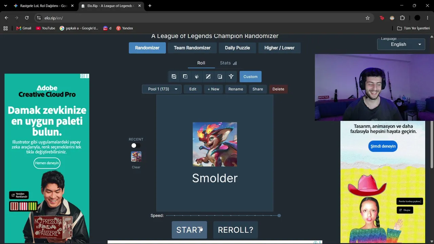Open the Tüm Yer İşaretleri bookmarks folder
Screen dimensions: 434x244
tap(413, 28)
